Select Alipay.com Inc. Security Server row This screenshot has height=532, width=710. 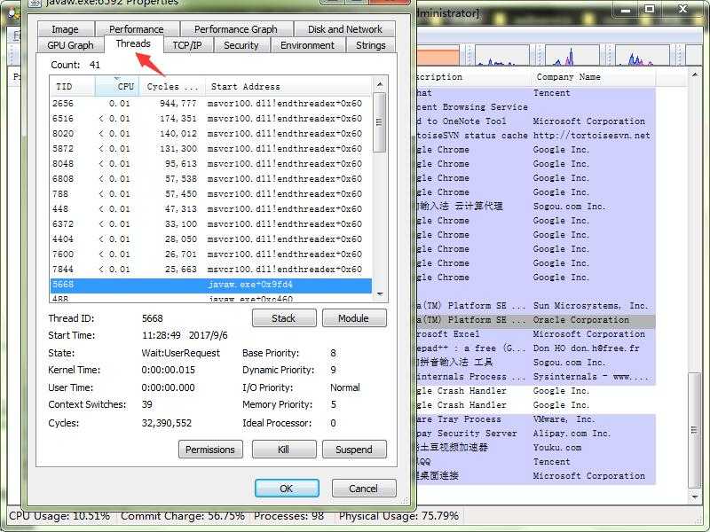click(x=536, y=434)
